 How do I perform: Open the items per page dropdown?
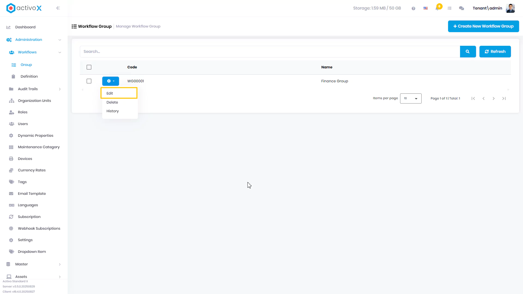411,99
